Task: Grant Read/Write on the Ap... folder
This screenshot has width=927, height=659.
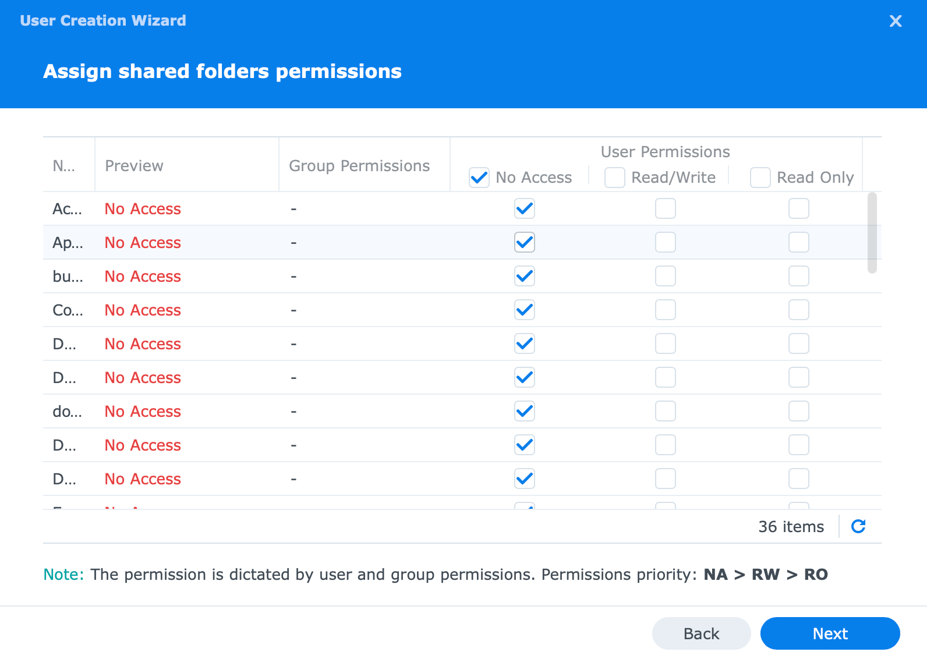Action: point(666,242)
